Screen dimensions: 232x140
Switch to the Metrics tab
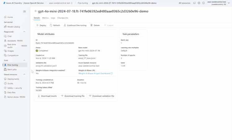coord(45,18)
